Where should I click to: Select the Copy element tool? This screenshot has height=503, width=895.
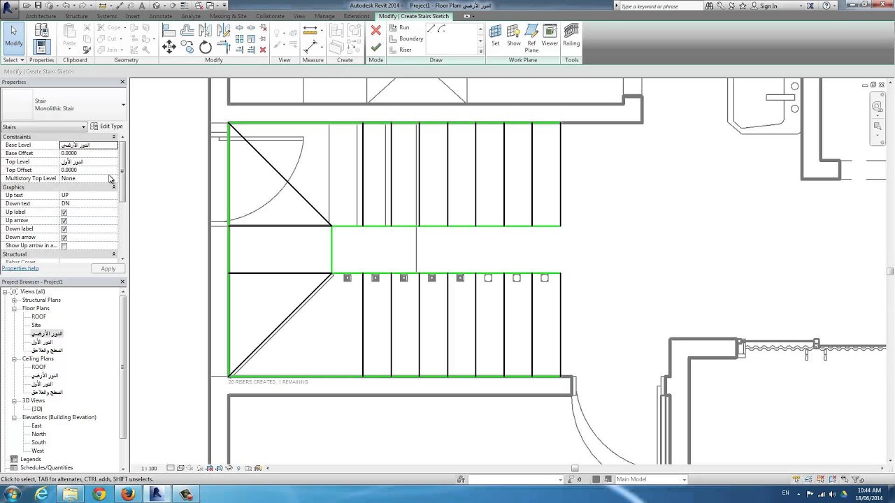coord(187,47)
